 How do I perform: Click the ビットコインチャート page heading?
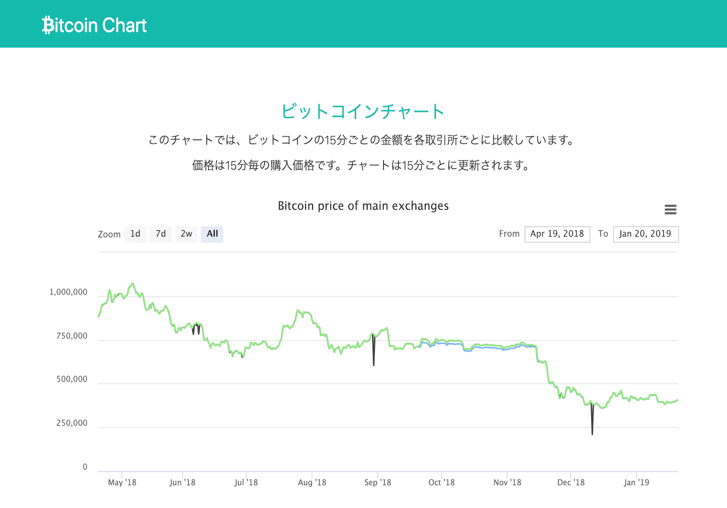tap(363, 111)
